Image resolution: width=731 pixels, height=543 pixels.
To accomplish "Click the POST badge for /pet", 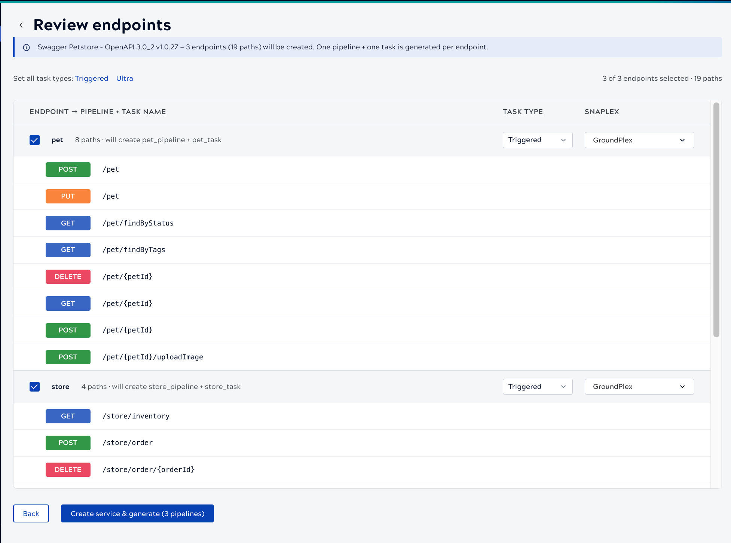I will point(68,169).
